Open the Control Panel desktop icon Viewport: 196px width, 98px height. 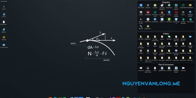point(4,46)
